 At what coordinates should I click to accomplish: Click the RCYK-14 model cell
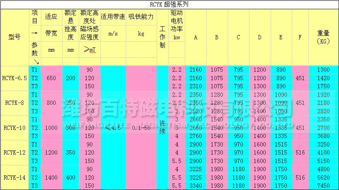pos(14,177)
